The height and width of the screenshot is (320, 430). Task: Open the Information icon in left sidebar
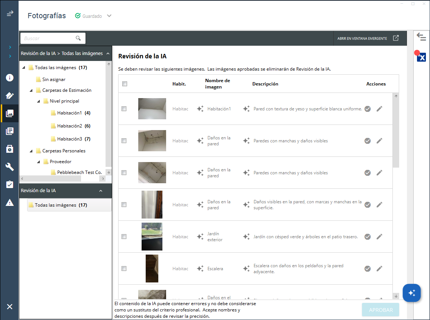pos(10,78)
